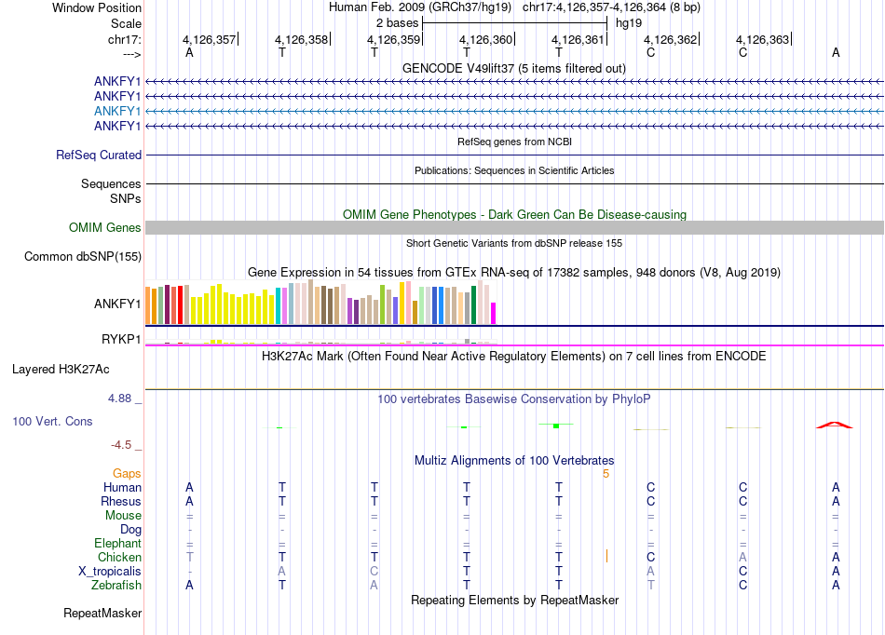Open the H3K27Ac Mark track title
The width and height of the screenshot is (885, 635).
514,357
